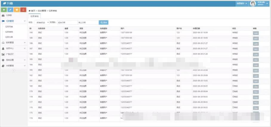
Task: Click the blue search button
Action: point(103,22)
